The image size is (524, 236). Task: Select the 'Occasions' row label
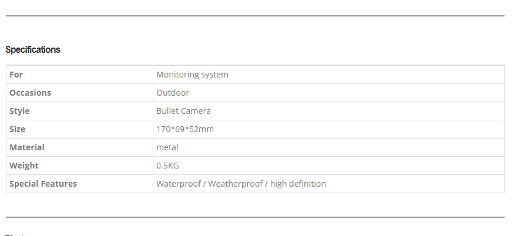30,93
